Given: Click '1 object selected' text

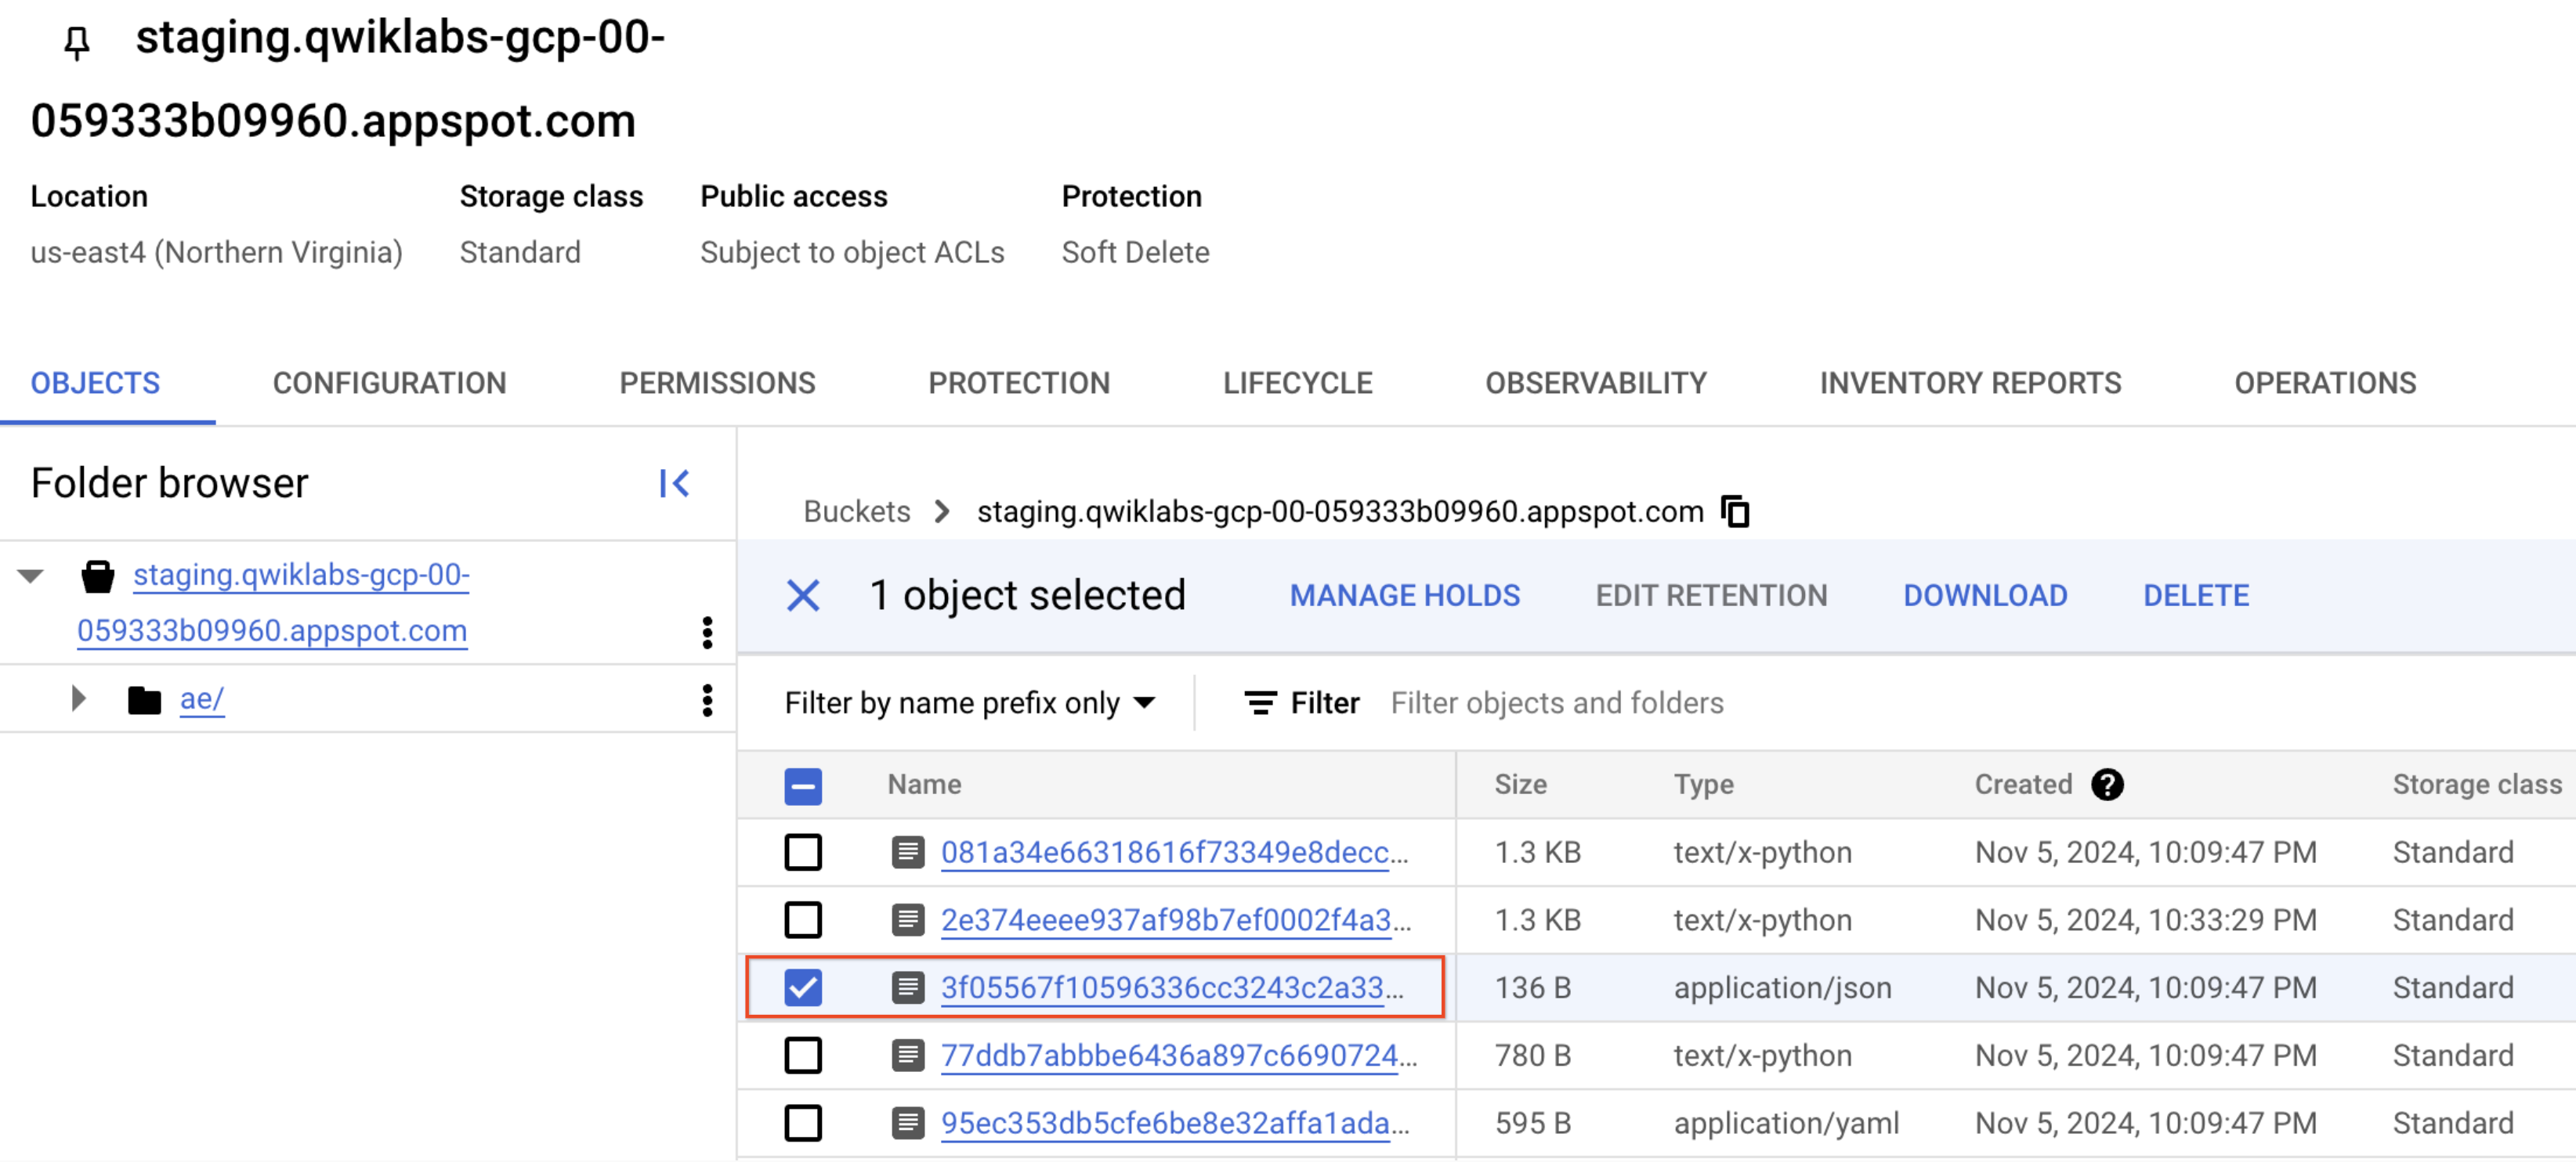Looking at the screenshot, I should point(1027,597).
